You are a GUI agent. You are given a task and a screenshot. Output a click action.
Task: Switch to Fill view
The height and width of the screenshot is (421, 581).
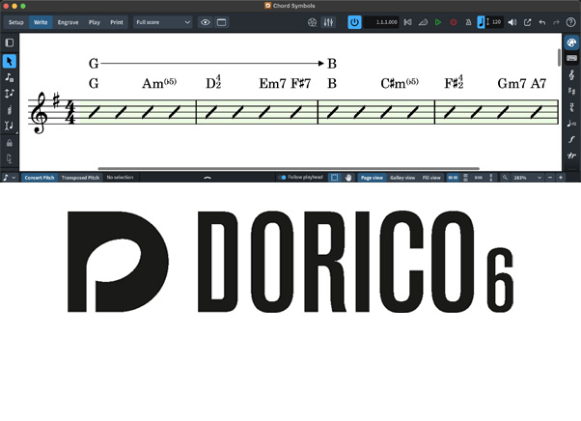(431, 178)
